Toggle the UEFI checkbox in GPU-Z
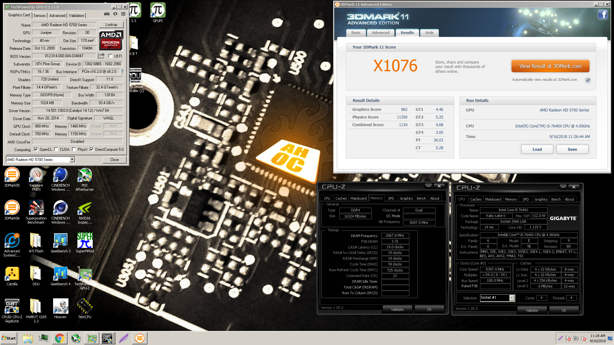Screen dimensions: 614x345 (110, 56)
